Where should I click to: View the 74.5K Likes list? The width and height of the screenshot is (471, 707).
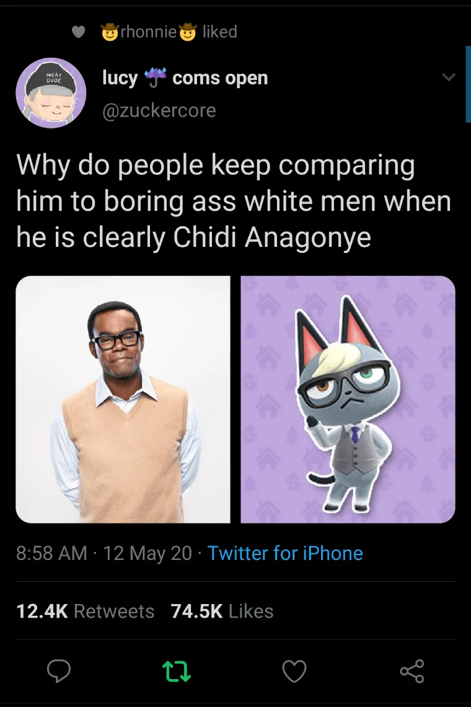pyautogui.click(x=222, y=611)
